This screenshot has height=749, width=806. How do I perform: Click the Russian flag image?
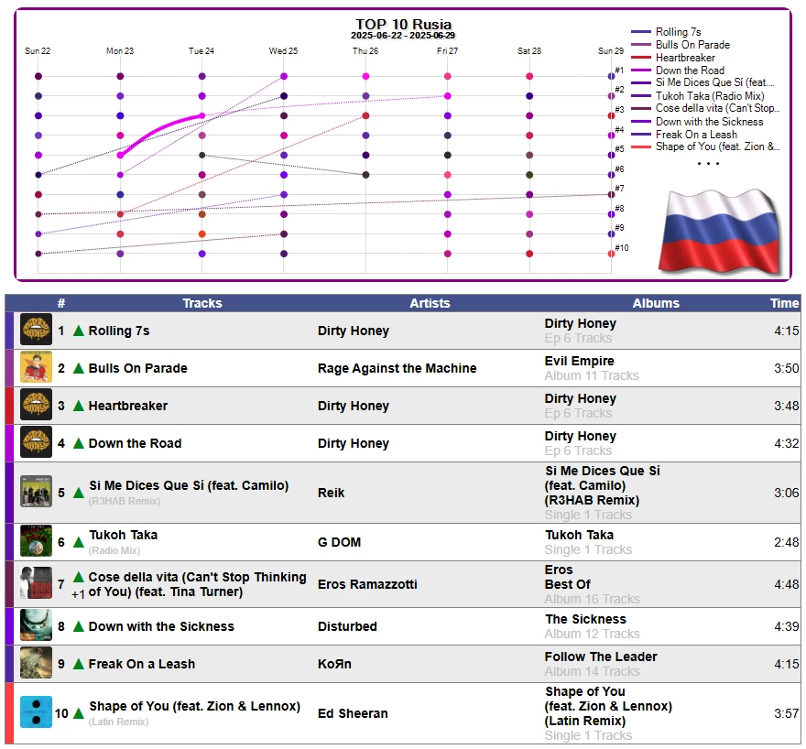720,233
